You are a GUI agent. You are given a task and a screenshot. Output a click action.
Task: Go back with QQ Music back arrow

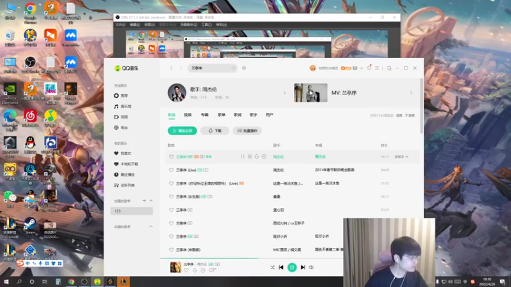click(x=171, y=68)
